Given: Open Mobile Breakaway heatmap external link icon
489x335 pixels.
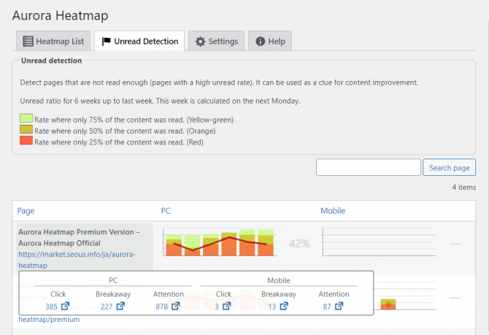Looking at the screenshot, I should pyautogui.click(x=284, y=306).
